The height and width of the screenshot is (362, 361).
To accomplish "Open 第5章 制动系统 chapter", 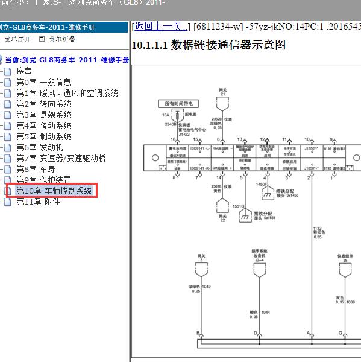I will click(43, 136).
